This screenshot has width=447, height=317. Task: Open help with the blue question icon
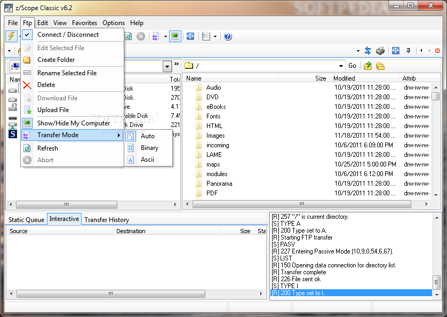(228, 36)
